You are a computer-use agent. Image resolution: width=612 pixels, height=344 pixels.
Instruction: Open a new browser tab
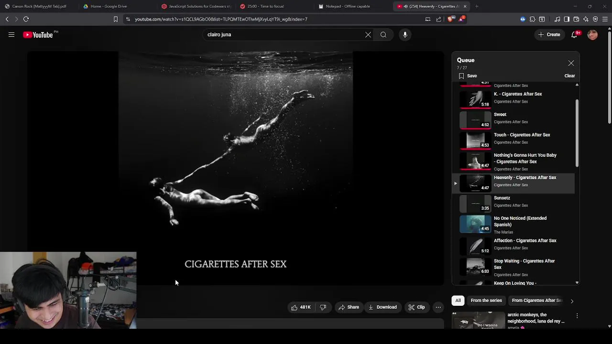(477, 6)
